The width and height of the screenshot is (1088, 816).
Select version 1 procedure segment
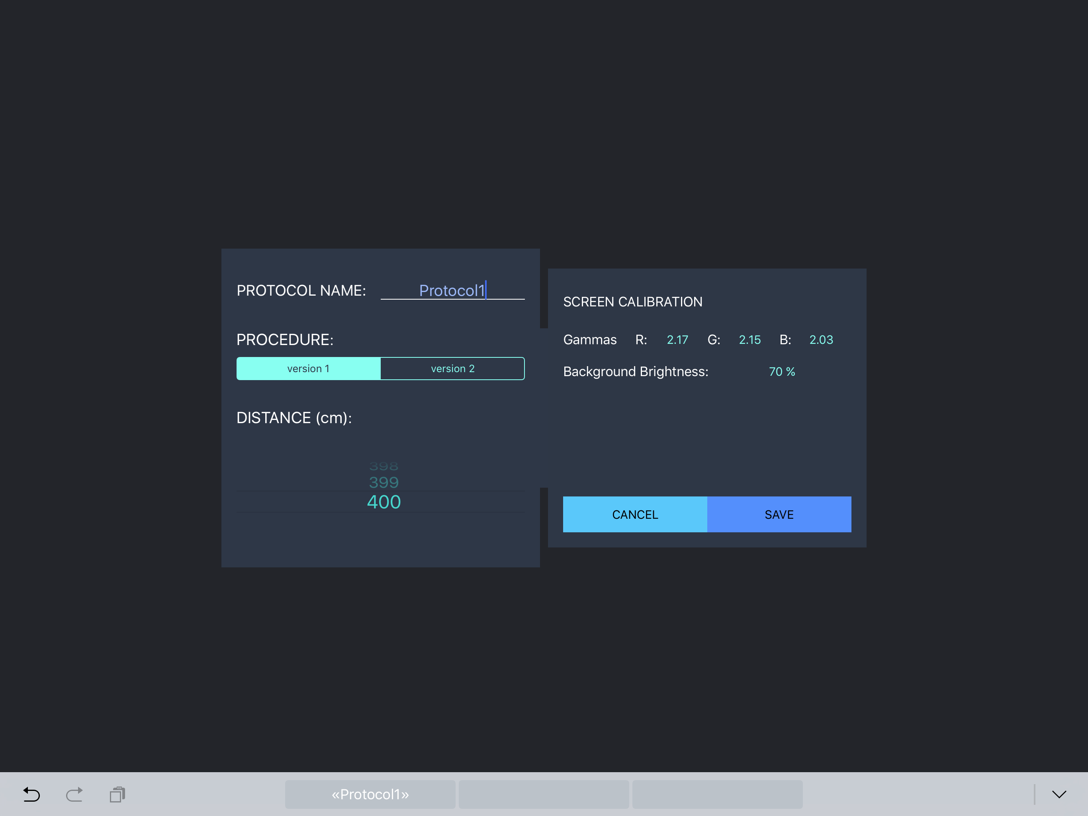(x=308, y=369)
